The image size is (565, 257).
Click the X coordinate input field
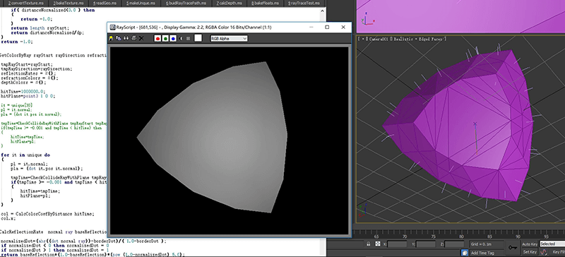tap(397, 244)
